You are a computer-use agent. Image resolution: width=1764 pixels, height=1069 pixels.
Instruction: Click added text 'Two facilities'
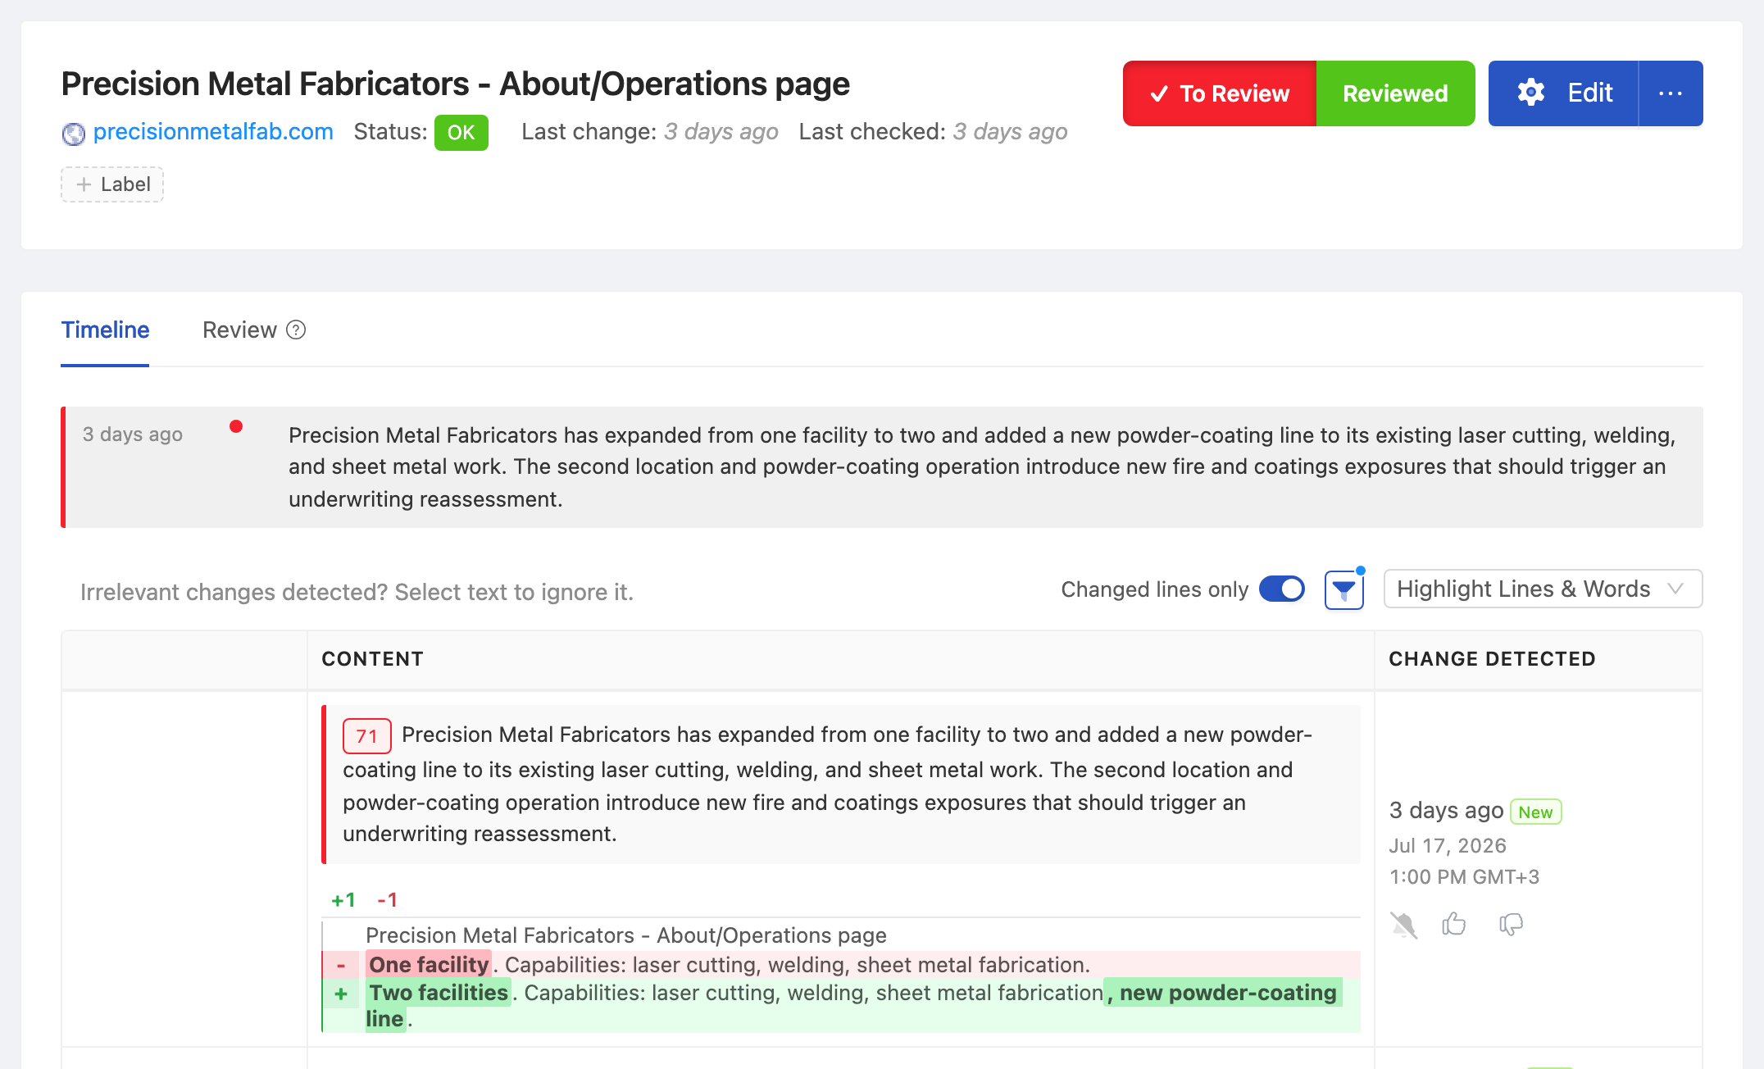pos(439,993)
